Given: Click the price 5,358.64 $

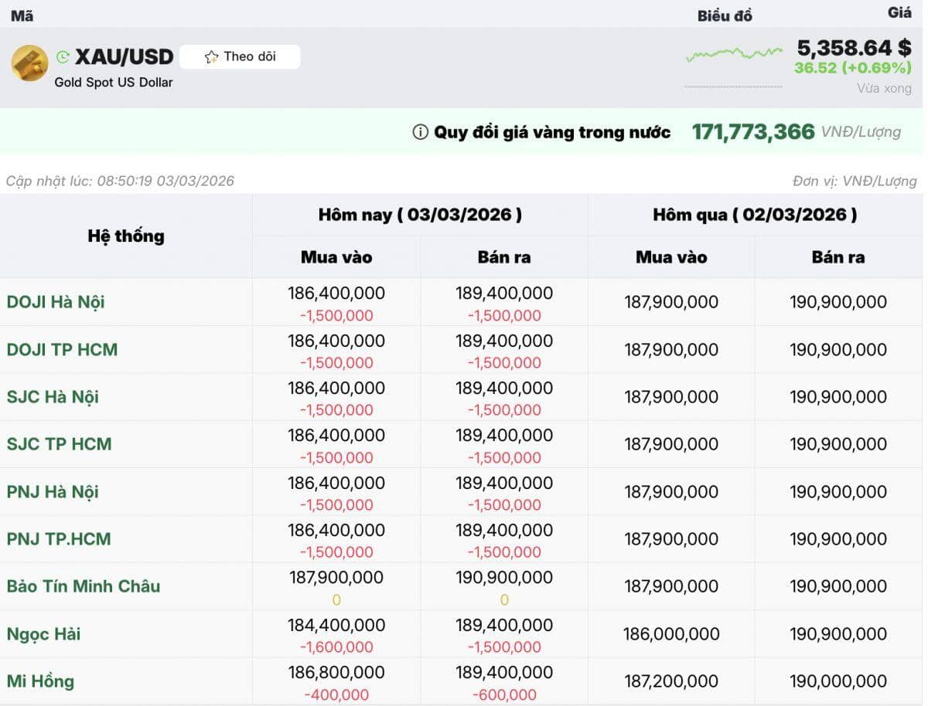Looking at the screenshot, I should tap(855, 48).
